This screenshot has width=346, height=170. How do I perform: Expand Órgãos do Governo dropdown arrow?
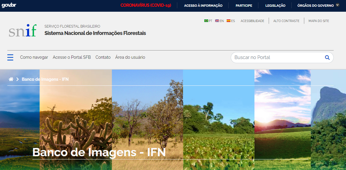click(337, 5)
